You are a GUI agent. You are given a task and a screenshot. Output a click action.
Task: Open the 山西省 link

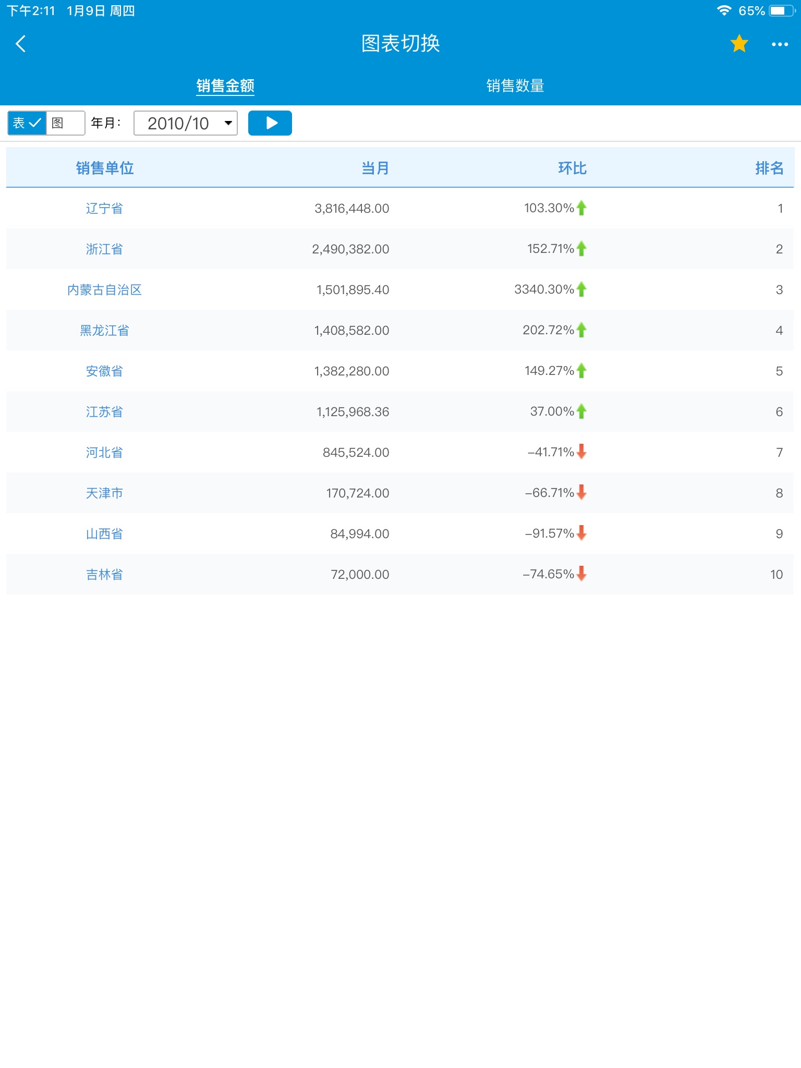tap(105, 534)
